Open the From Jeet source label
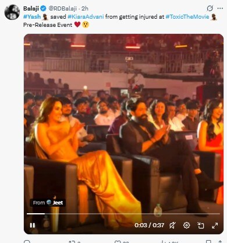The width and height of the screenshot is (227, 243). pos(48,203)
